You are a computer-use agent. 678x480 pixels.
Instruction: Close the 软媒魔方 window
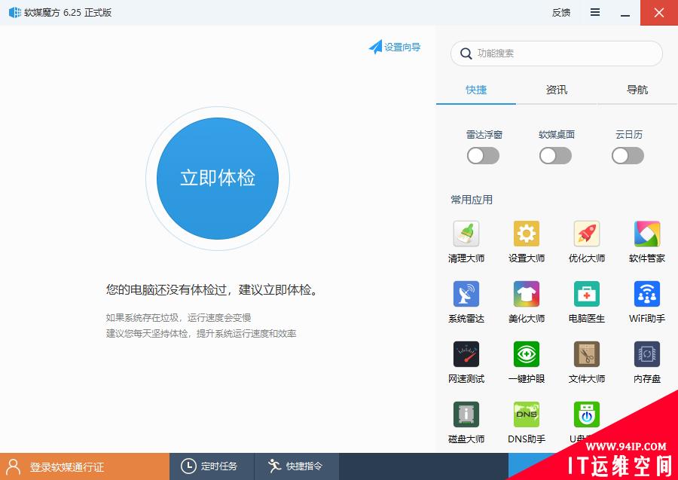pyautogui.click(x=659, y=13)
